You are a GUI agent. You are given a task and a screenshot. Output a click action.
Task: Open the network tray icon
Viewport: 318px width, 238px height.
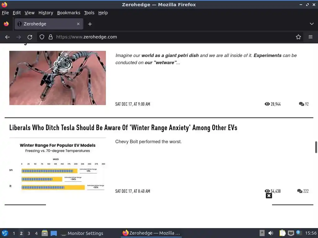pyautogui.click(x=291, y=233)
